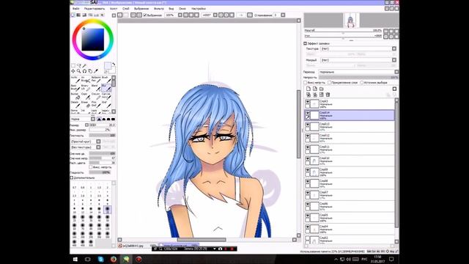Image resolution: width=469 pixels, height=264 pixels.
Task: Merge layer down icon
Action: (x=315, y=95)
